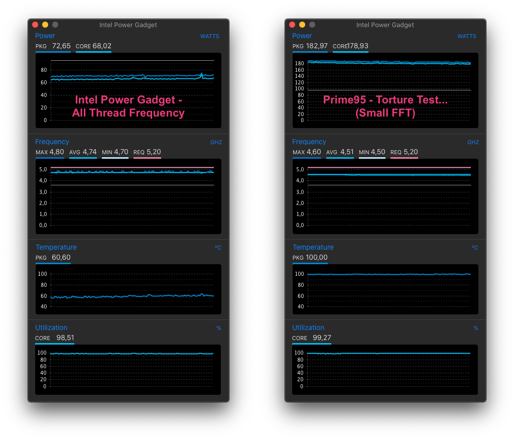The height and width of the screenshot is (439, 514).
Task: Click the % unit label in left window
Action: coord(219,328)
